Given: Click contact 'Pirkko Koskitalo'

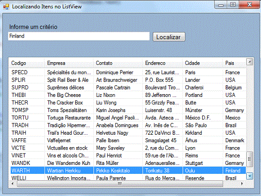Looking at the screenshot, I should (113, 170).
